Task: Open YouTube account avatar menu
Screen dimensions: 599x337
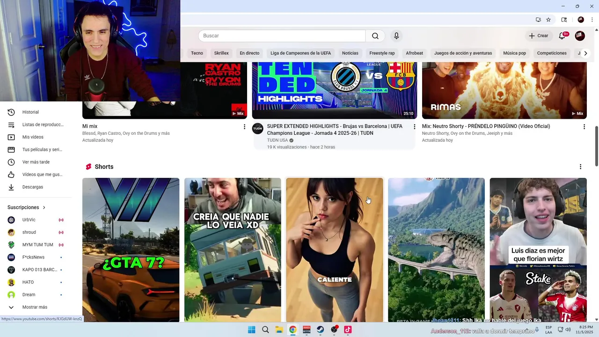Action: click(580, 36)
